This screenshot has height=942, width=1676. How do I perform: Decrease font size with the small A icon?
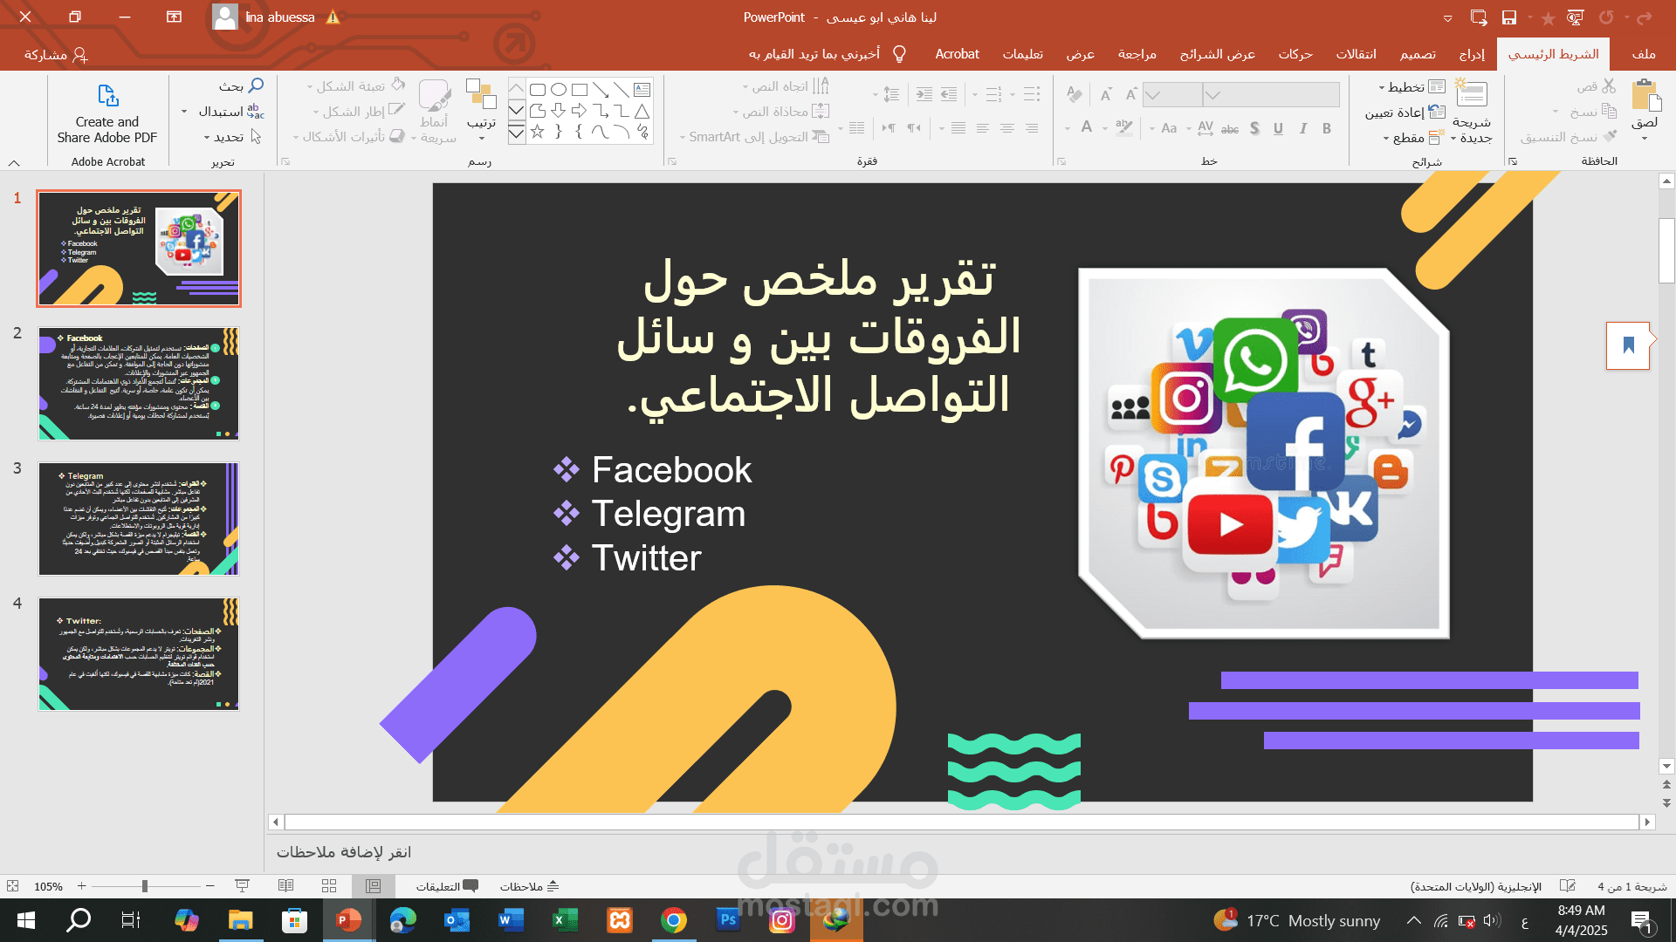[1106, 94]
